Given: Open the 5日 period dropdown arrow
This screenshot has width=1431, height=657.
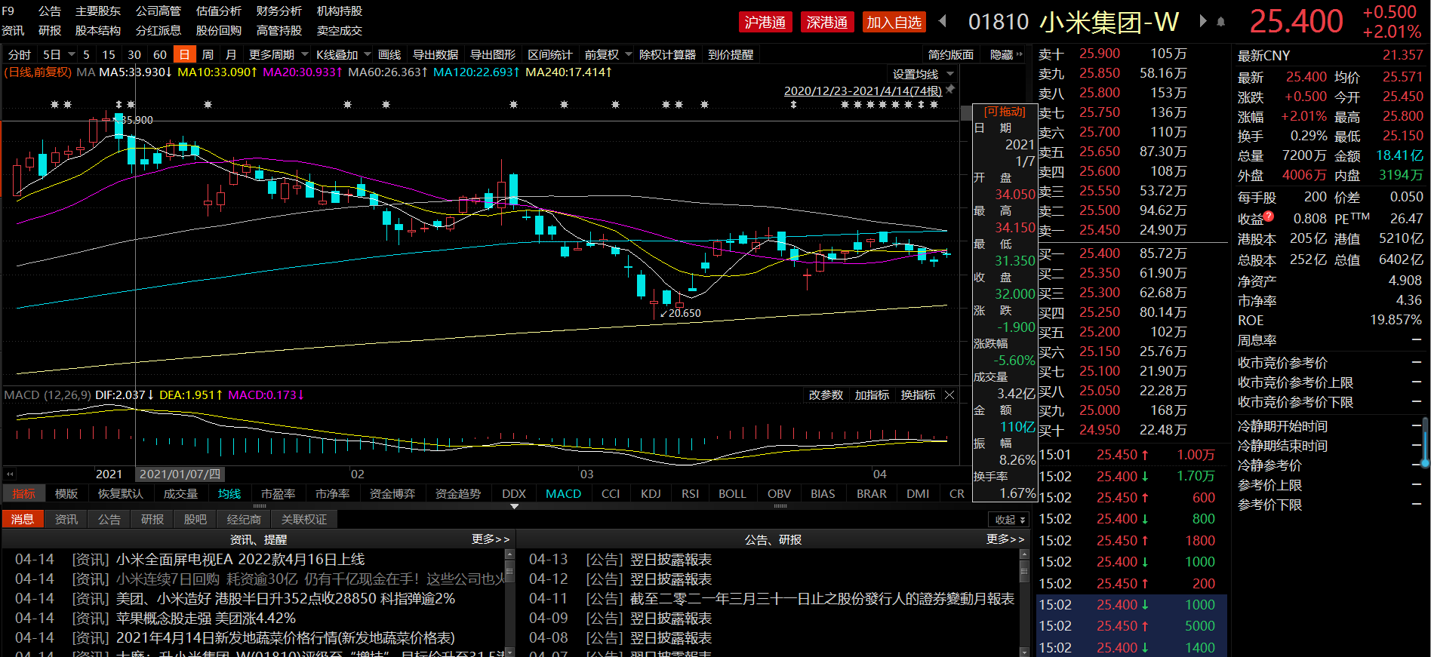Looking at the screenshot, I should (72, 54).
